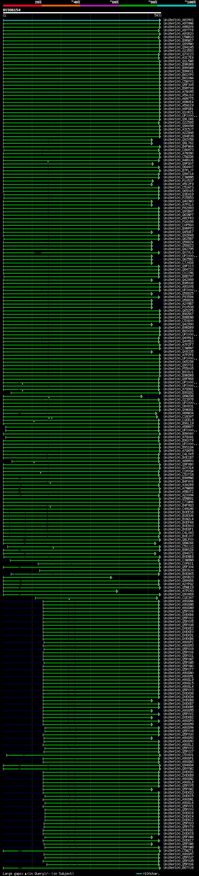The height and width of the screenshot is (876, 199).
Task: Select the UniRef100_Q7XC23 label
Action: (x=178, y=54)
